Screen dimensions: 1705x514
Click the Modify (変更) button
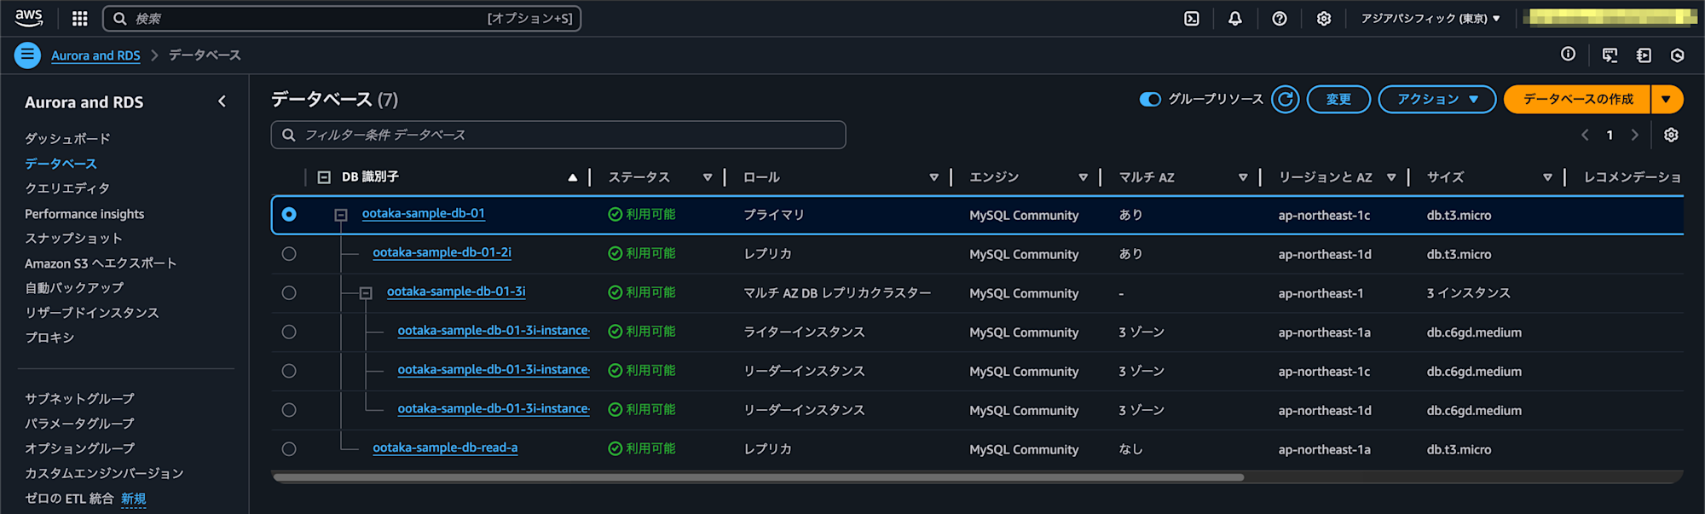click(x=1338, y=100)
